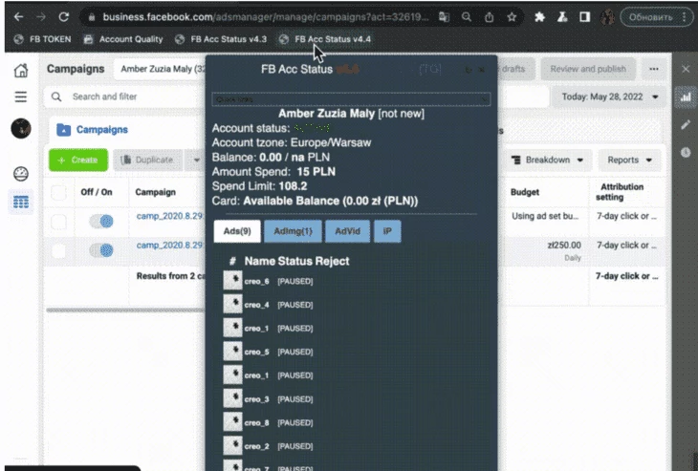Image resolution: width=698 pixels, height=471 pixels.
Task: Open the Duplicate dropdown arrow
Action: coord(196,160)
